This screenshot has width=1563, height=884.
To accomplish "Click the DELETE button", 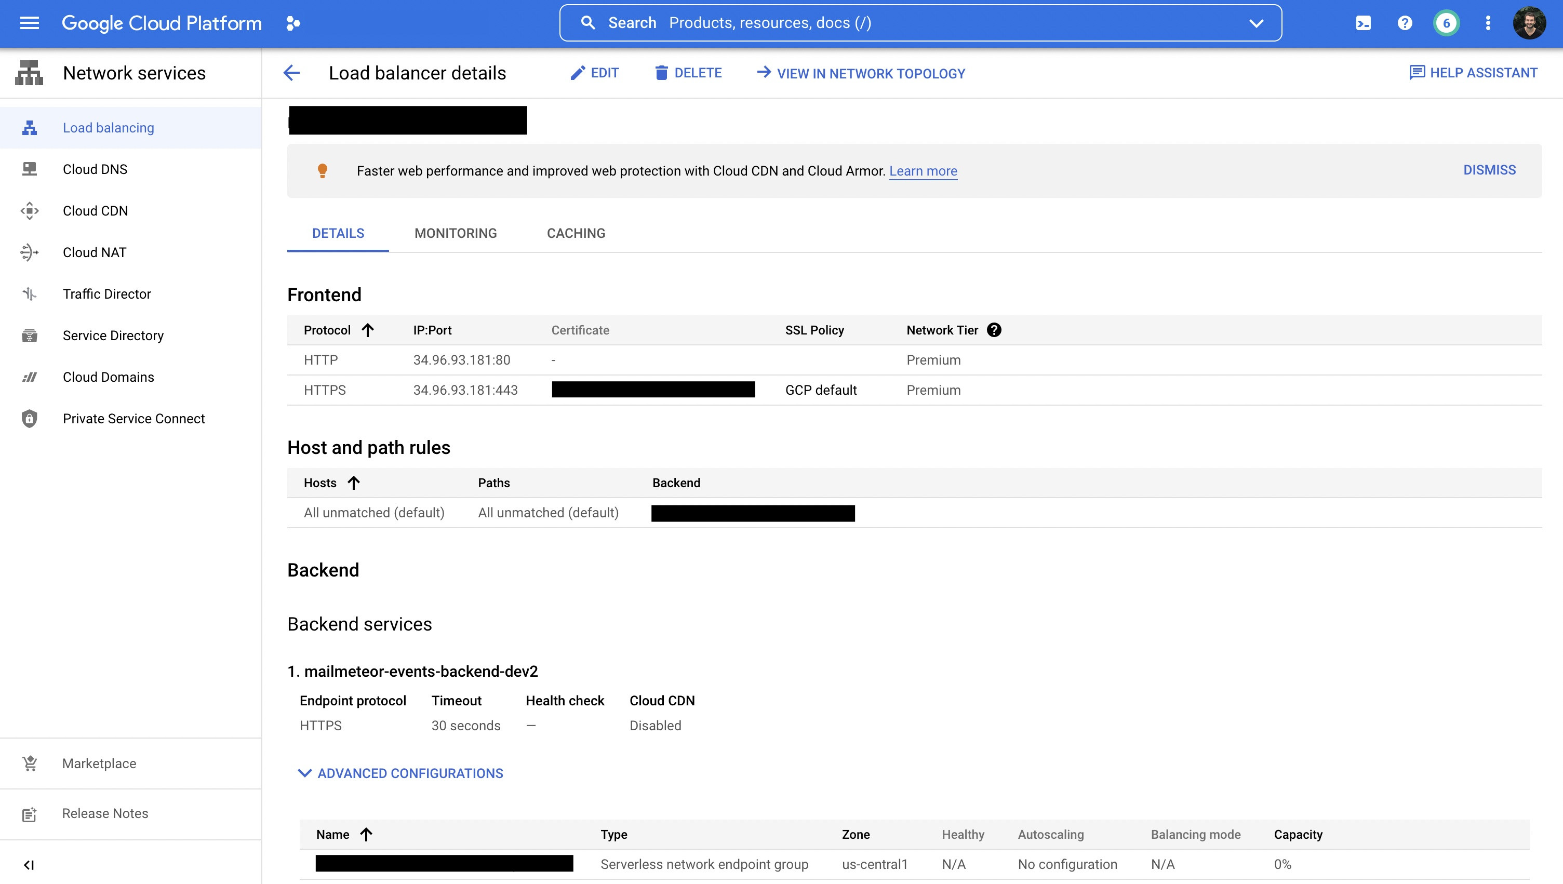I will click(x=688, y=73).
